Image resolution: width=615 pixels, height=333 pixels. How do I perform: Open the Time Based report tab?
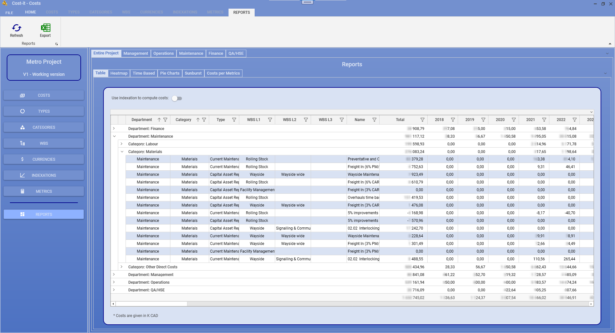[144, 73]
